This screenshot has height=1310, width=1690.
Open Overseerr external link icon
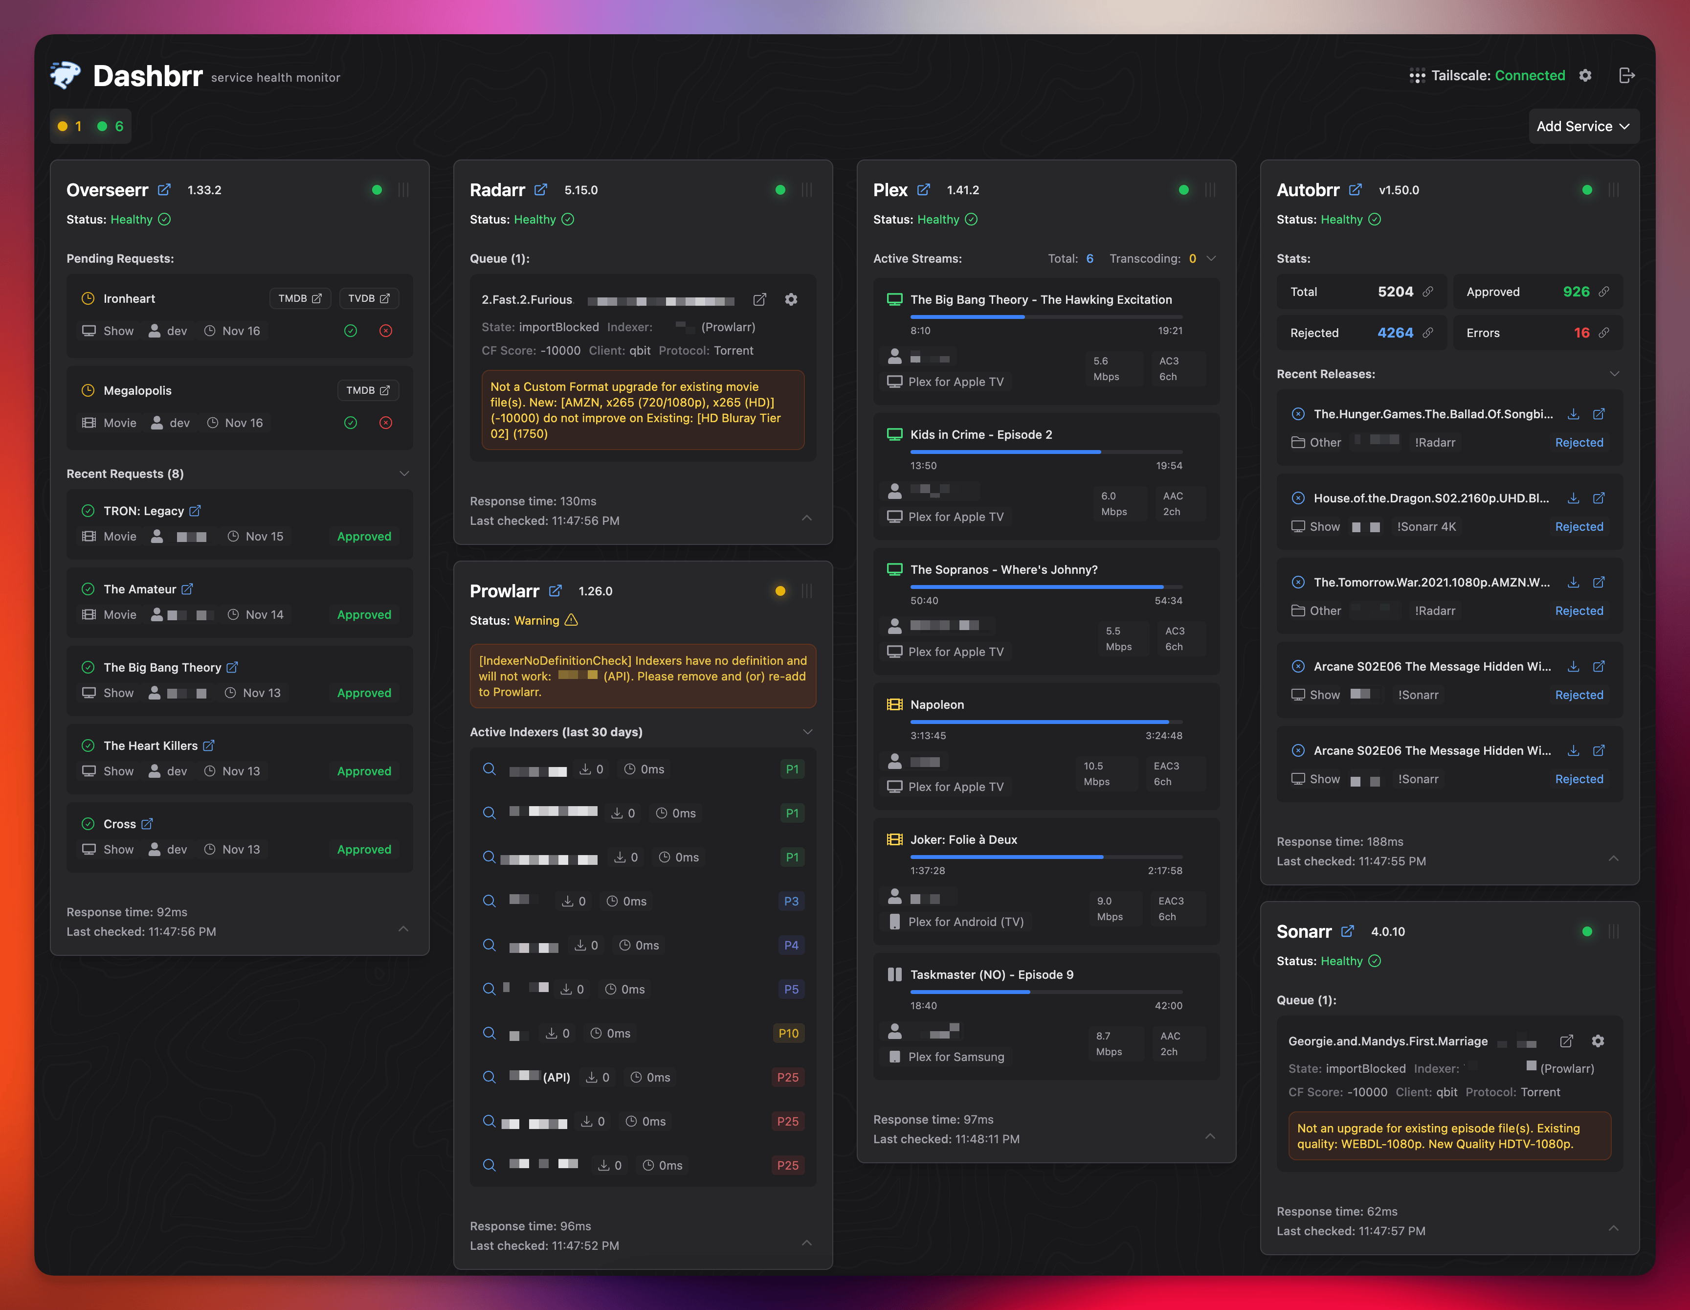[164, 190]
